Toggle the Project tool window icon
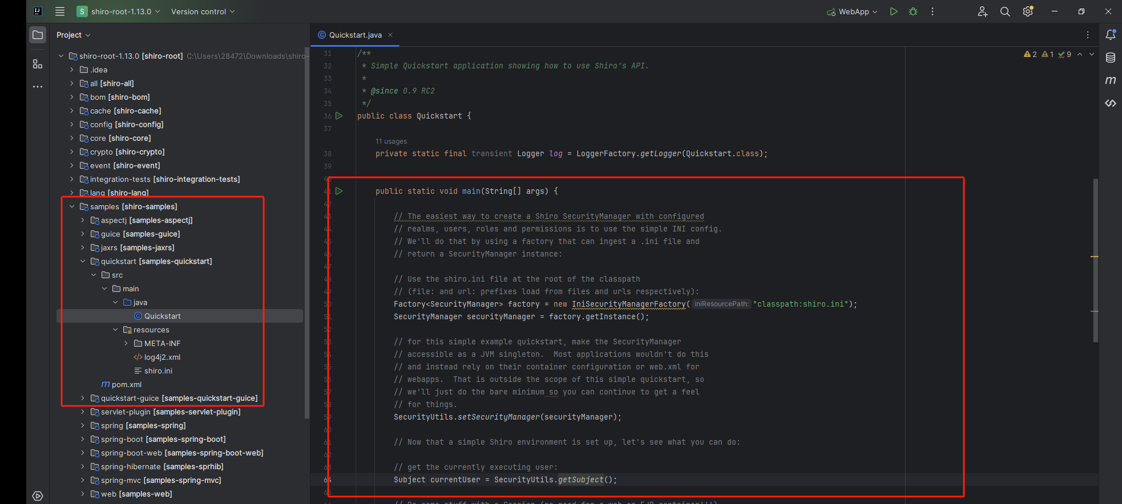Image resolution: width=1122 pixels, height=504 pixels. [x=38, y=35]
